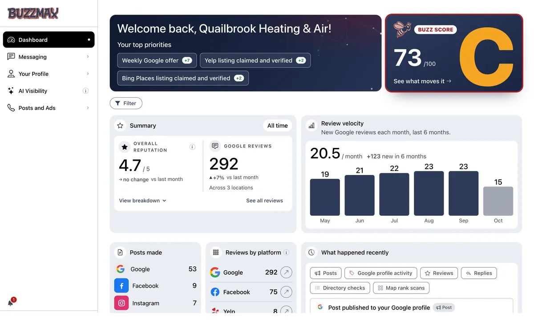Click the What happened recently clock icon

click(x=311, y=253)
